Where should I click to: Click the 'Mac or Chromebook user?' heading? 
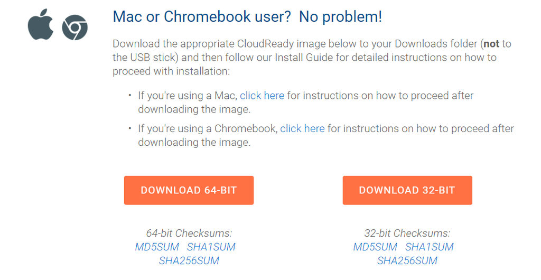click(202, 17)
